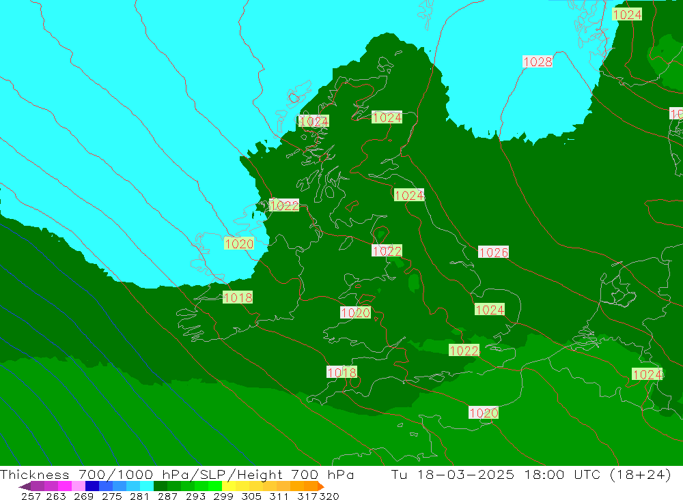This screenshot has height=500, width=683.
Task: Click the 1022 label near Kent coast
Action: 464,351
